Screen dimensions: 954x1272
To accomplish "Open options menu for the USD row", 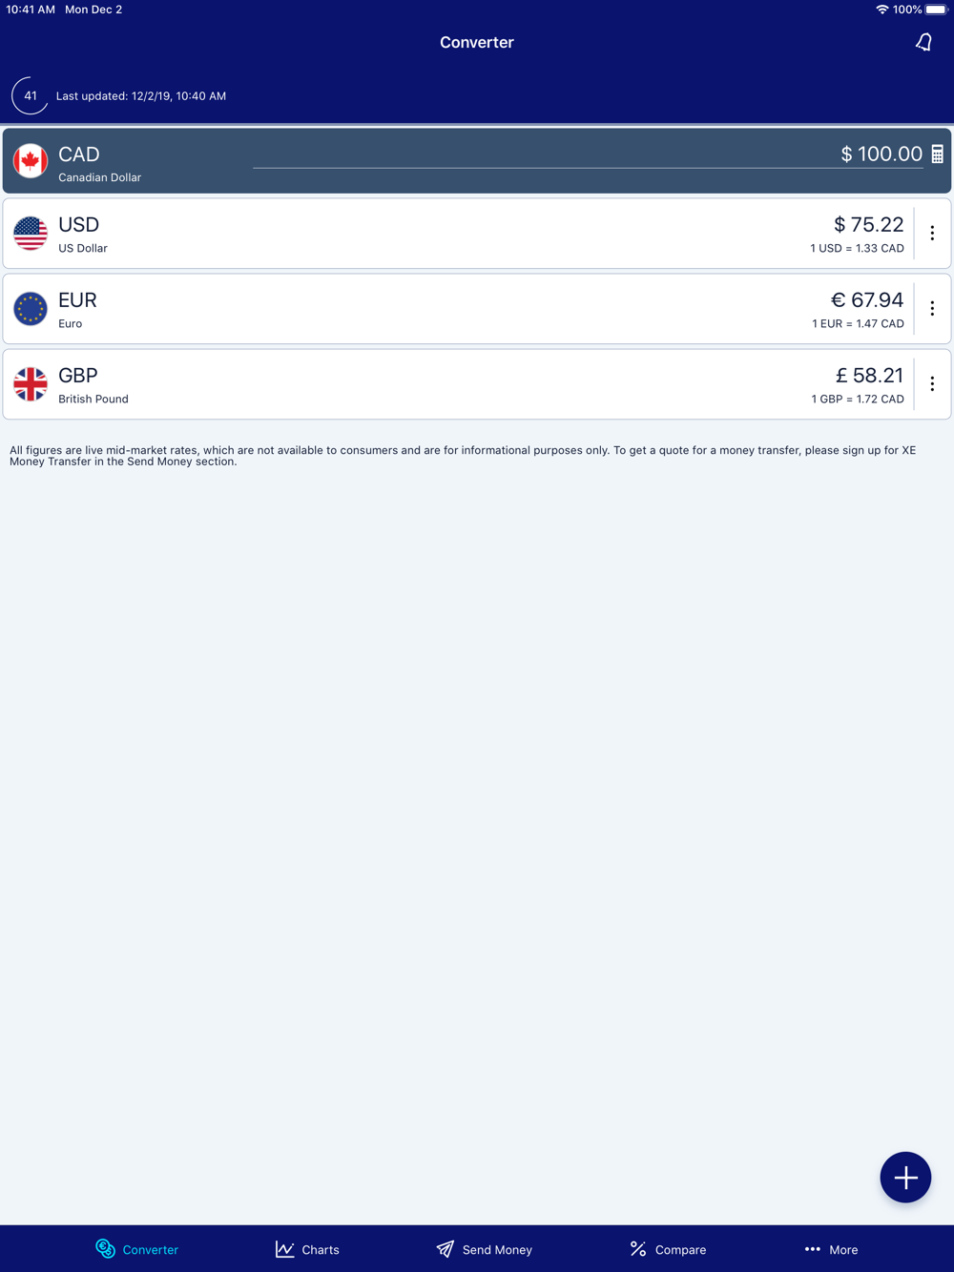I will coord(932,234).
